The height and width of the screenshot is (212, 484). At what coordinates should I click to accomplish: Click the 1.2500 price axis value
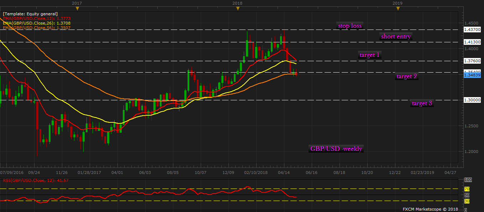(471, 126)
